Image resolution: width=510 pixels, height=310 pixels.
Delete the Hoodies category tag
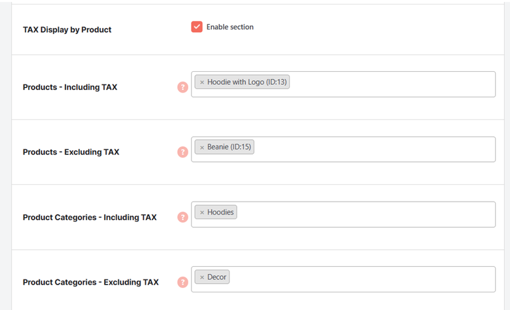click(202, 213)
